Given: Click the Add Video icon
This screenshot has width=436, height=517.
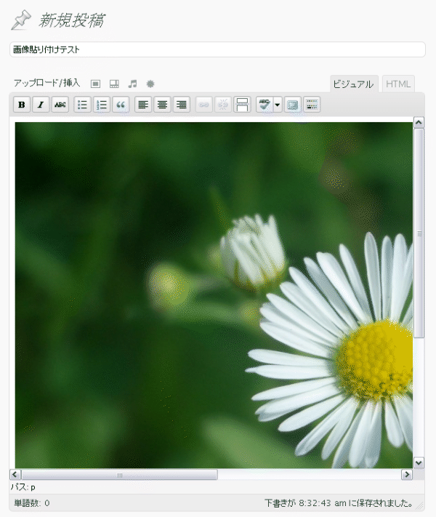Looking at the screenshot, I should coord(114,84).
